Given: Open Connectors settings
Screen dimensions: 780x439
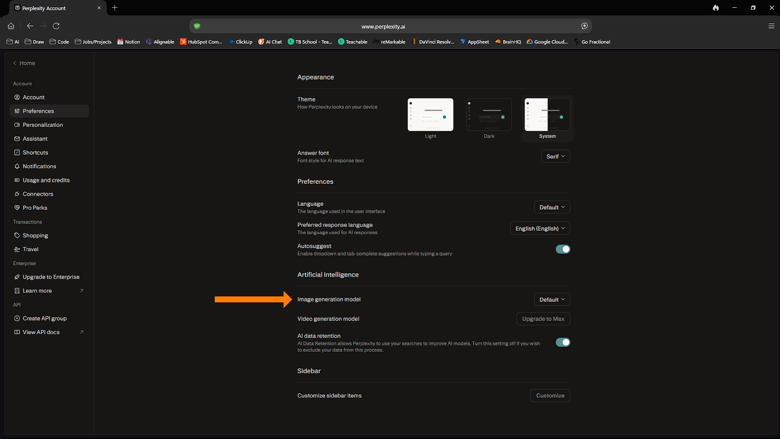Looking at the screenshot, I should 38,194.
